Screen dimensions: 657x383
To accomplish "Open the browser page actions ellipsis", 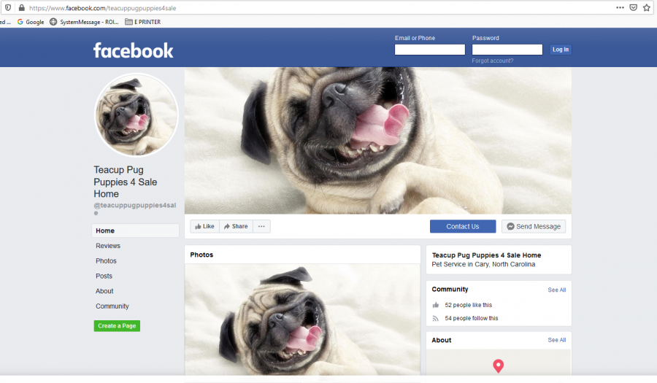I will coord(620,7).
